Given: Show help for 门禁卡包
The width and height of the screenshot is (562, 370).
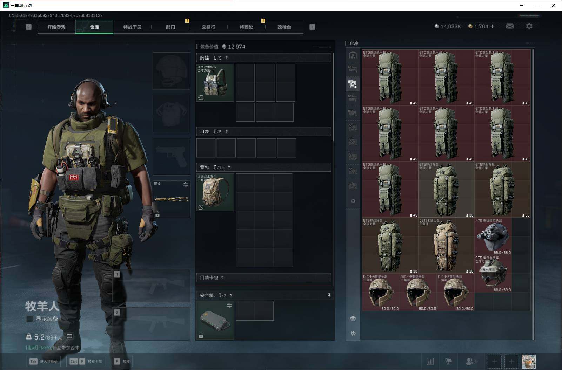Looking at the screenshot, I should 222,278.
